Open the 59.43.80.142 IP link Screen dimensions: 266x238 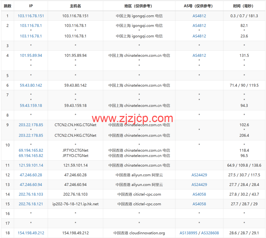31,85
